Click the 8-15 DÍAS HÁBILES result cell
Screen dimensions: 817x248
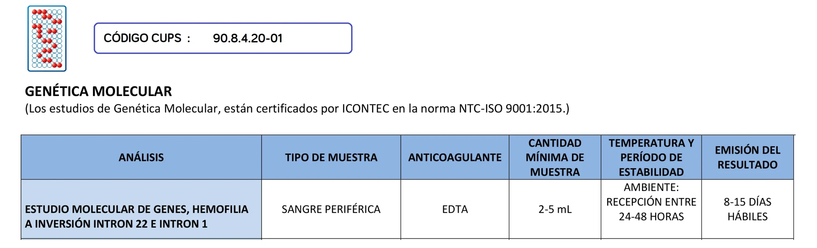tap(747, 209)
